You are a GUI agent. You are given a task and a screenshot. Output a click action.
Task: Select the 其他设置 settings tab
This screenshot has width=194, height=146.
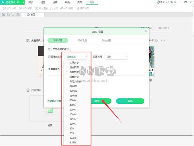point(106,40)
